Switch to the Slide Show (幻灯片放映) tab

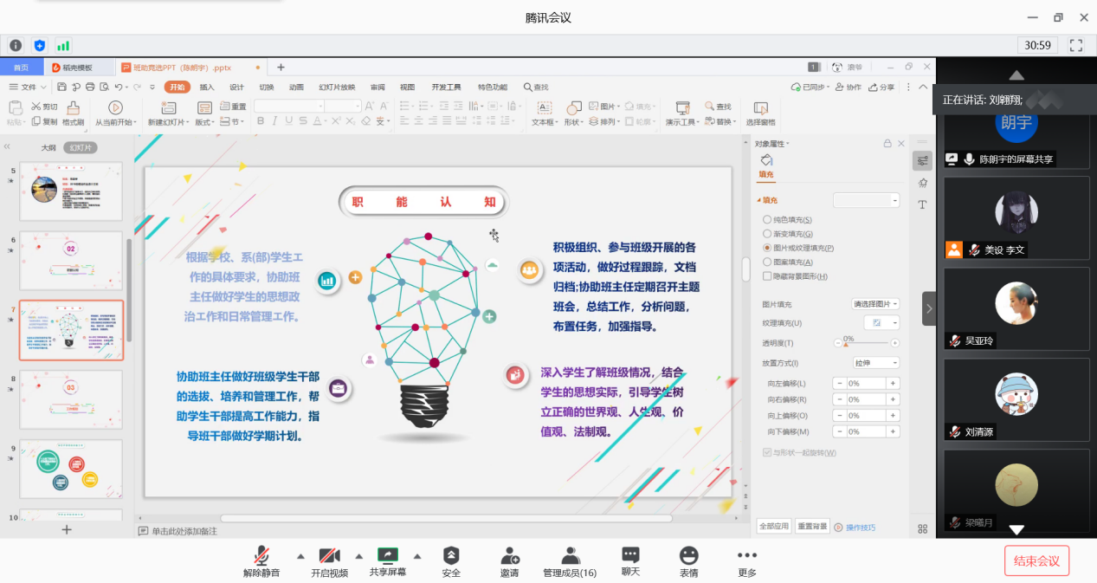[x=337, y=87]
